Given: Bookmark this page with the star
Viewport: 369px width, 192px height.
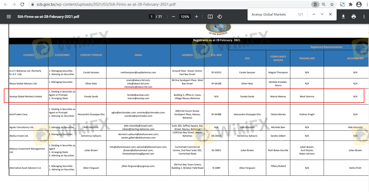Looking at the screenshot, I should pos(332,4).
